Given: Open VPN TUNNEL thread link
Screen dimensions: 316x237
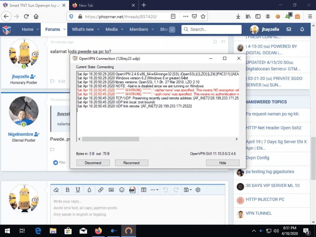Looking at the screenshot, I should (x=259, y=213).
